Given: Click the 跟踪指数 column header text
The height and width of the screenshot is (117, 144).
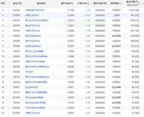Looking at the screenshot, I should point(115,3).
